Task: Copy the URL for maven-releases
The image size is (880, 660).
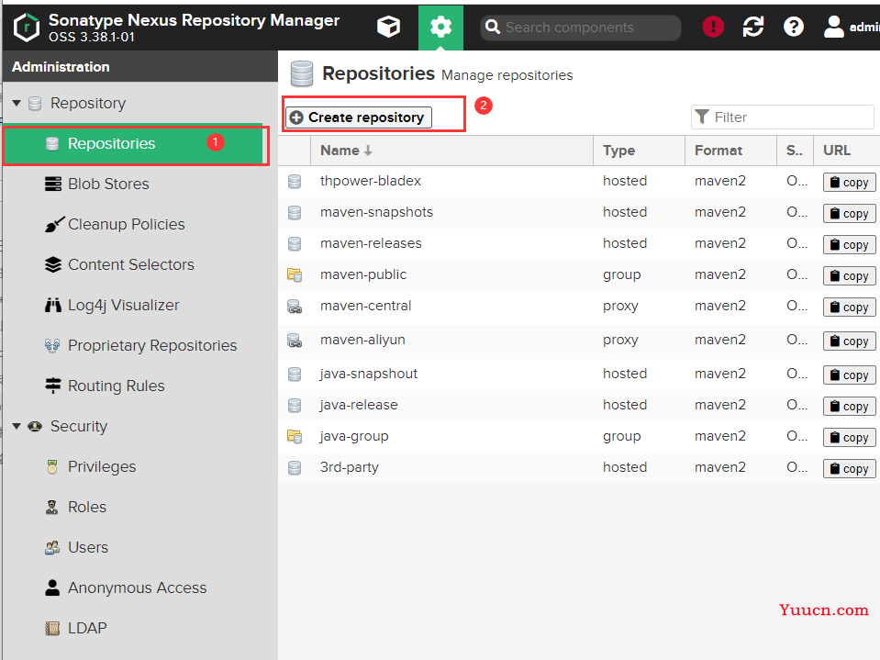Action: coord(849,245)
